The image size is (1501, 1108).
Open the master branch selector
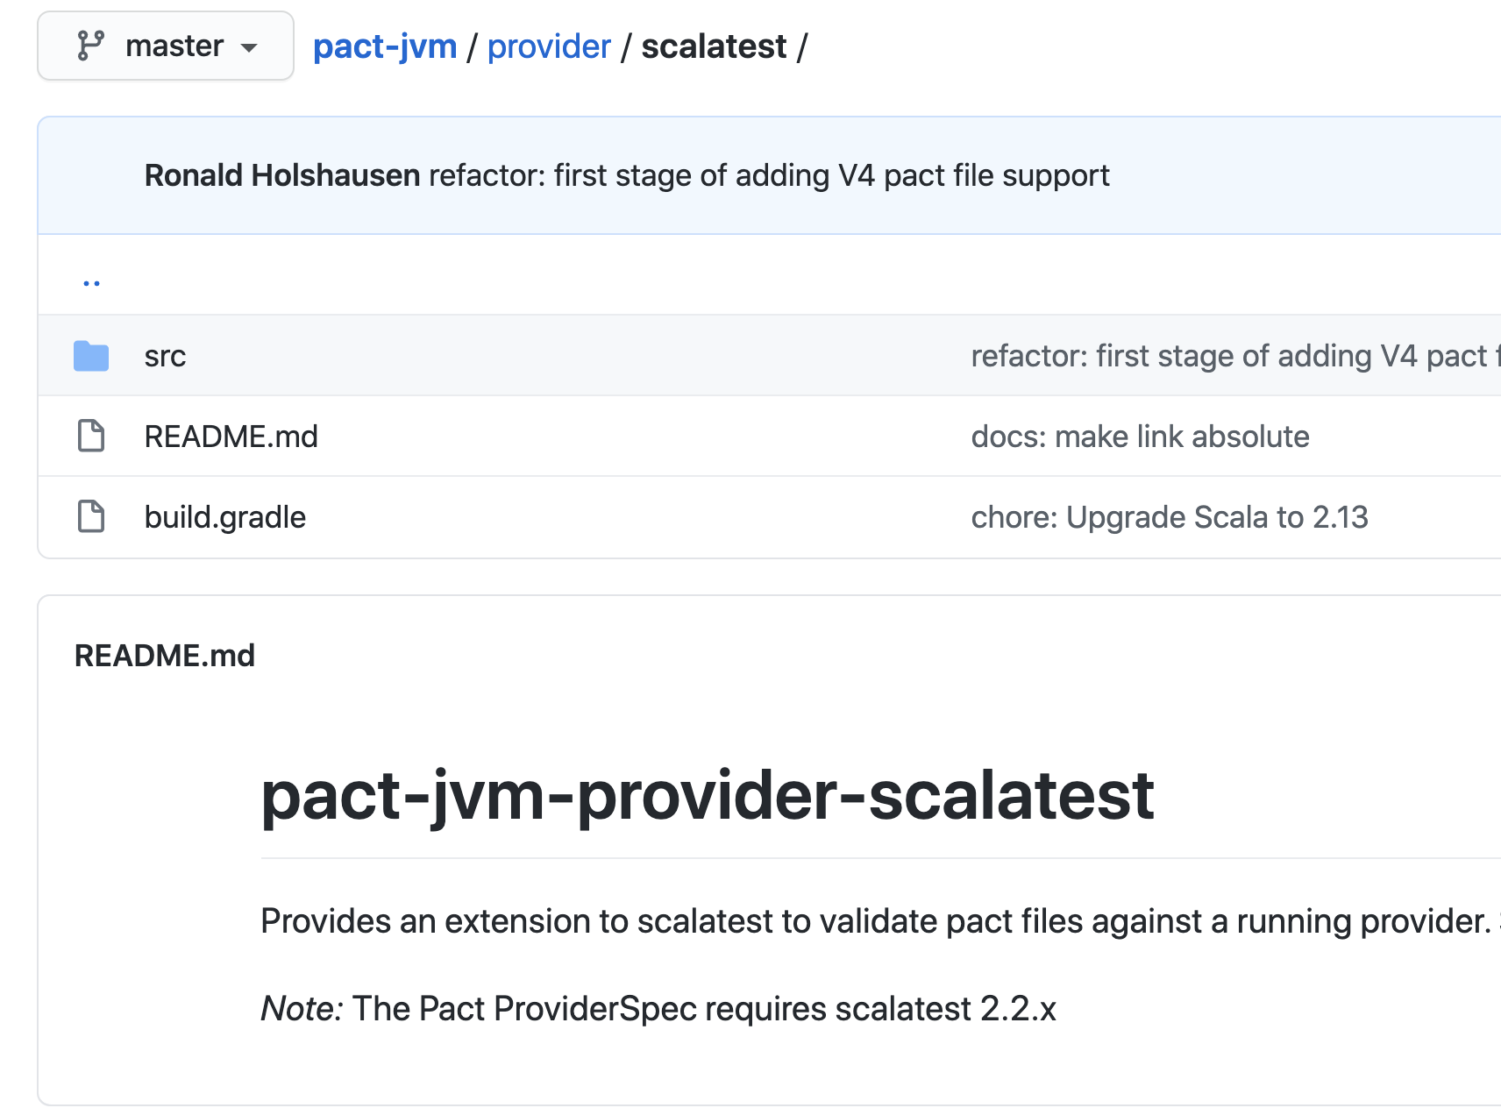tap(166, 46)
